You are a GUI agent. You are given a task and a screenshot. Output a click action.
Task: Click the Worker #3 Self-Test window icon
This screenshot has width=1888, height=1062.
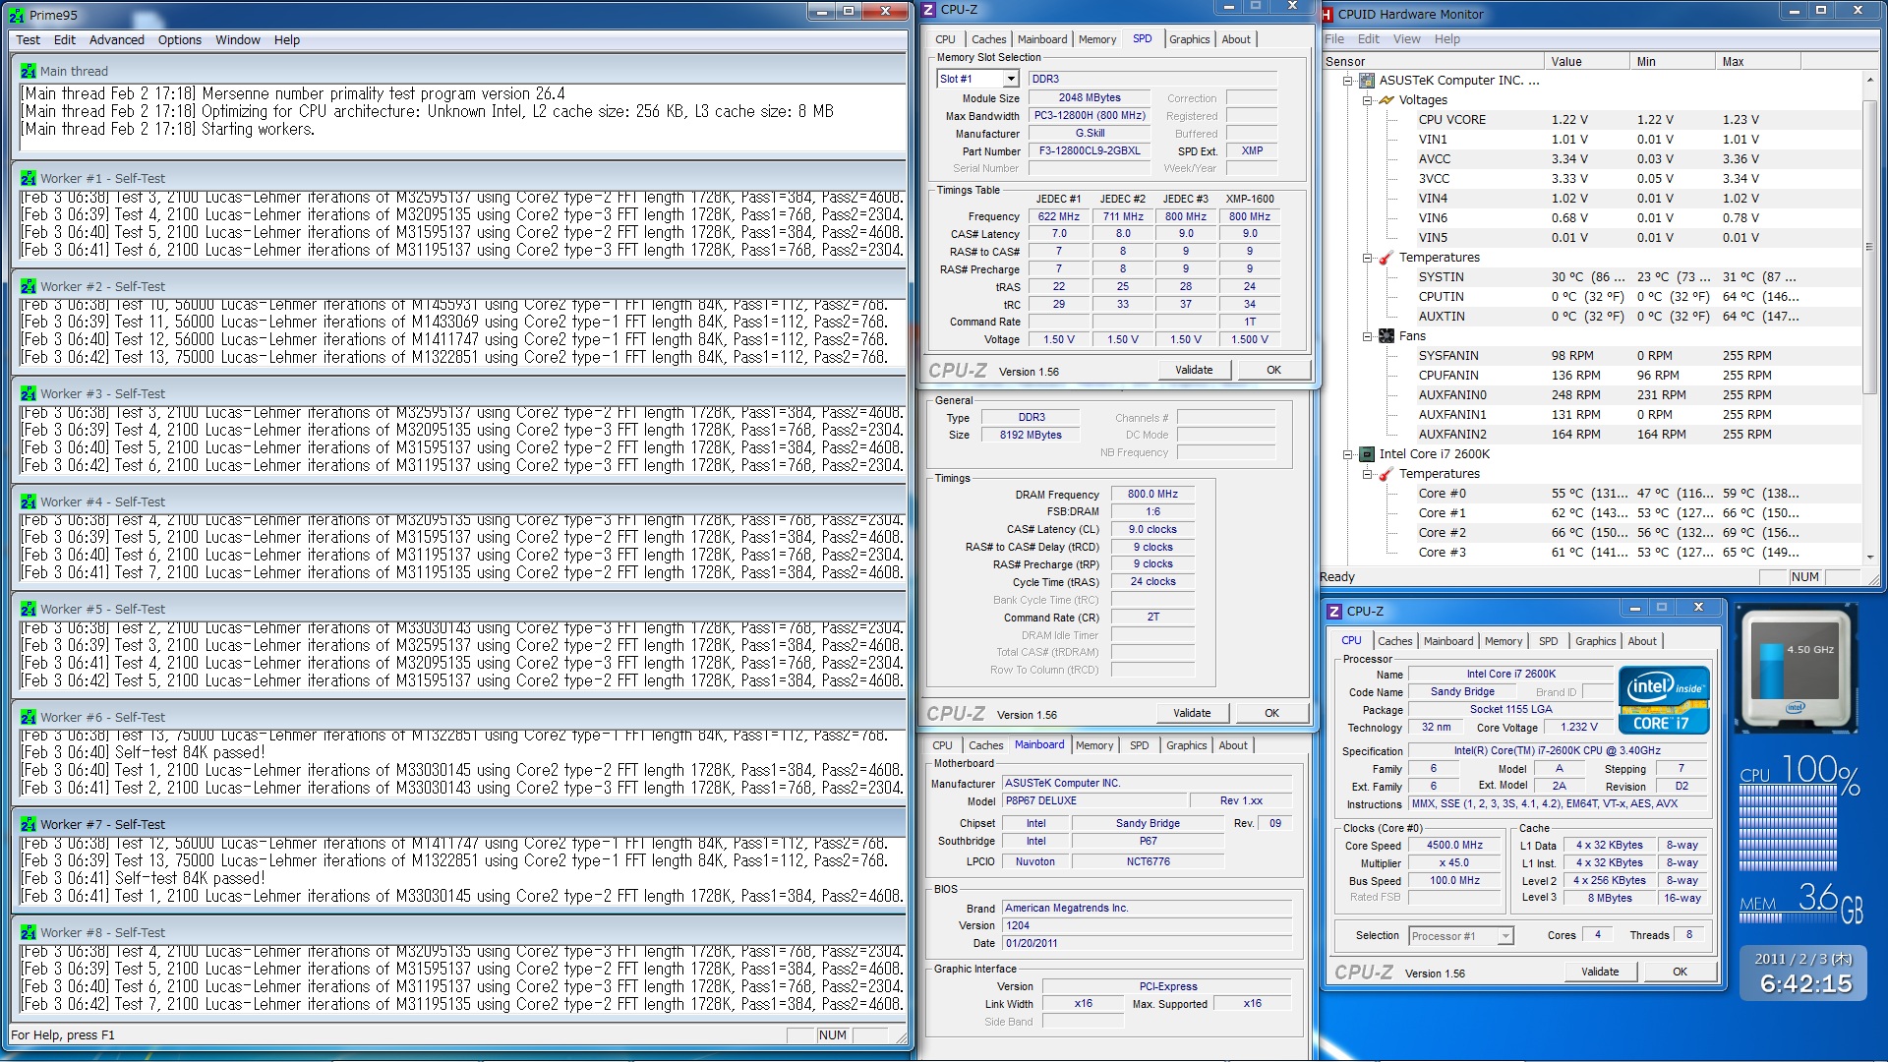click(29, 393)
